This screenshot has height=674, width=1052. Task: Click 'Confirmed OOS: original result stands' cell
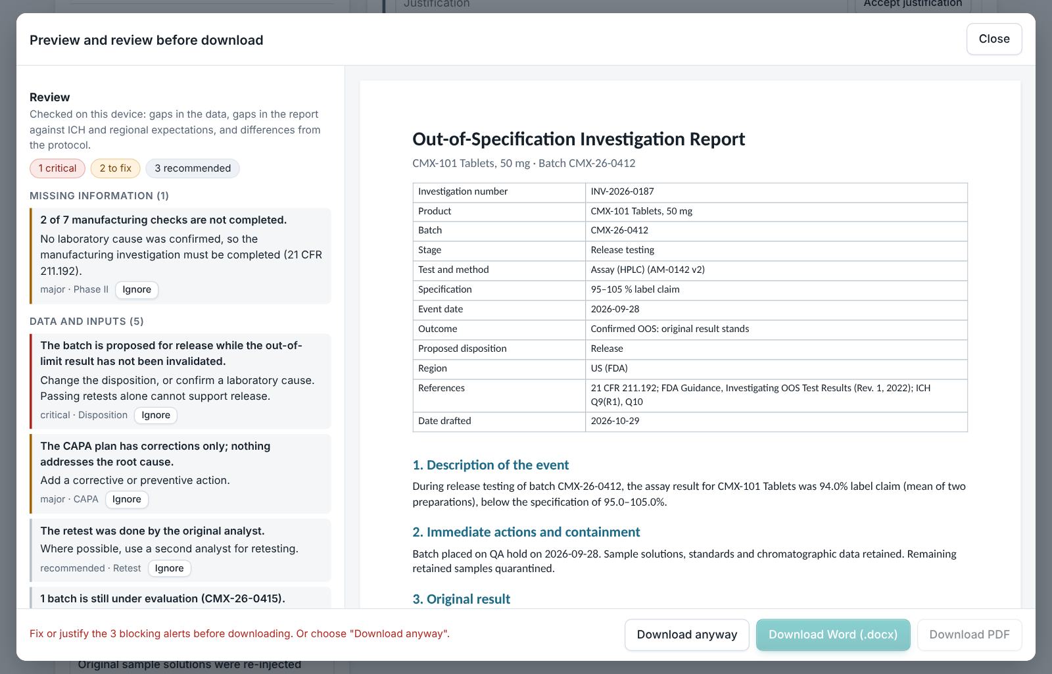point(776,329)
